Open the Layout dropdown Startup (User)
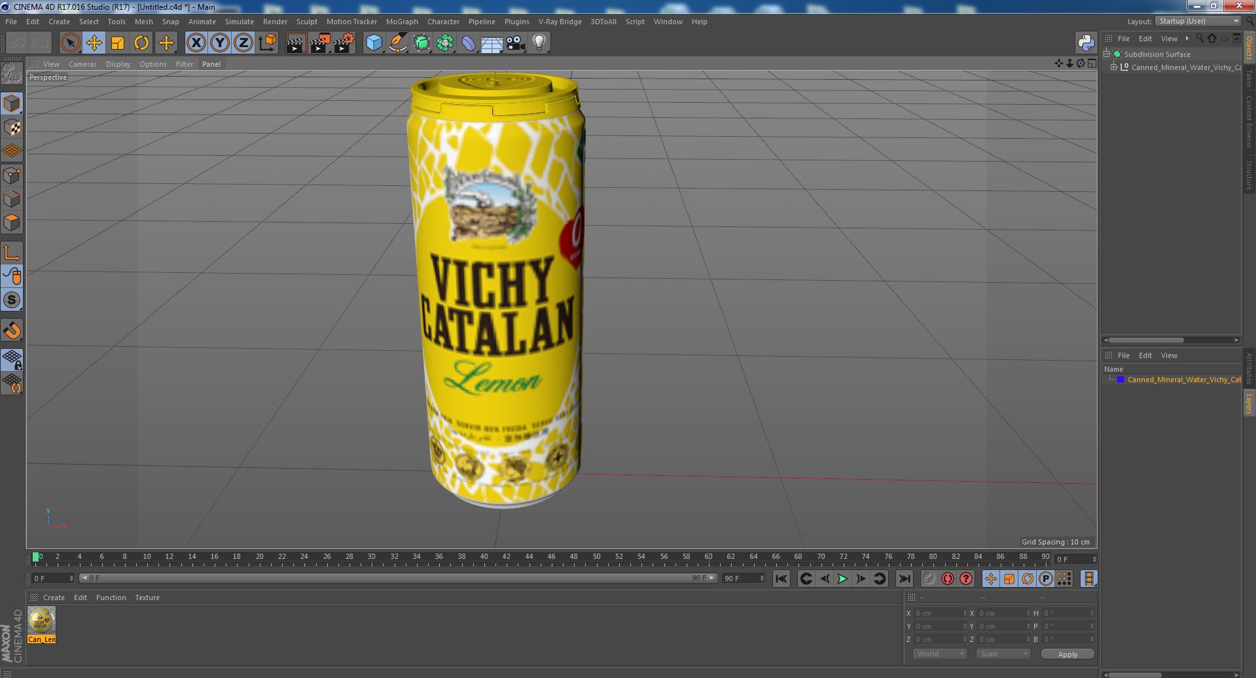This screenshot has height=678, width=1256. click(x=1198, y=21)
